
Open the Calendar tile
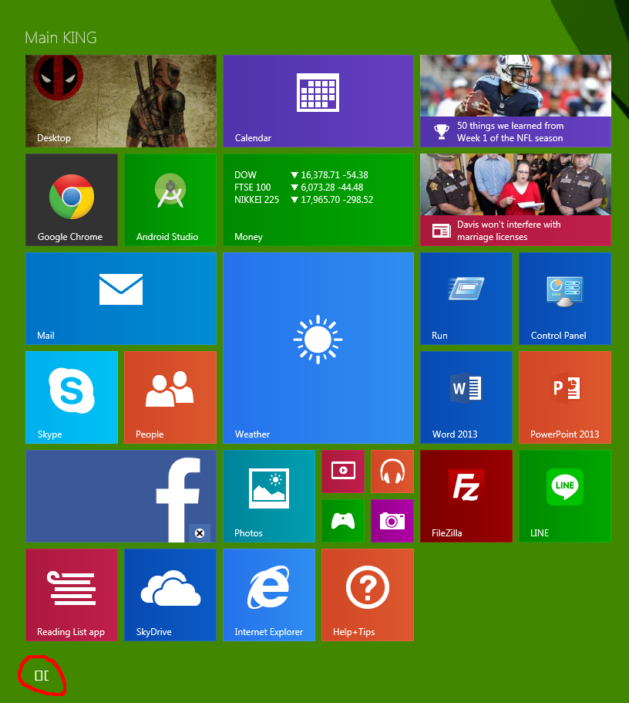tap(318, 101)
